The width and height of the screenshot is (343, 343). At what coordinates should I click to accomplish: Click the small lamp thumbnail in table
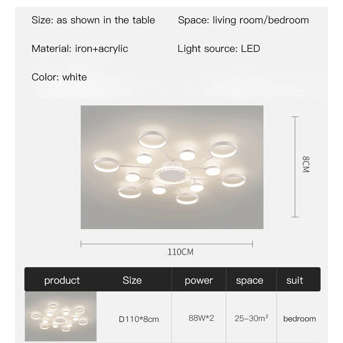coord(60,317)
